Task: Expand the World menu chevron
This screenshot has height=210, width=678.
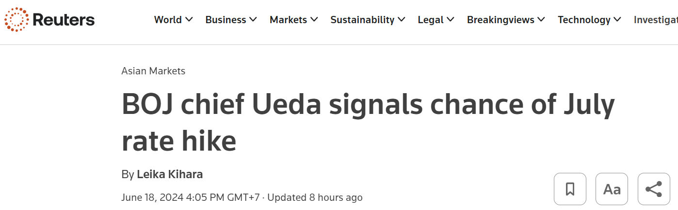Action: 189,20
